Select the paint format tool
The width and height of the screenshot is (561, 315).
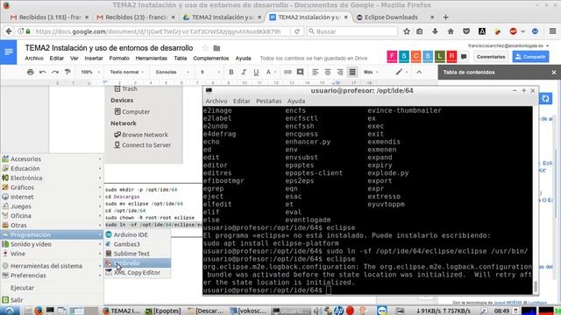click(67, 72)
